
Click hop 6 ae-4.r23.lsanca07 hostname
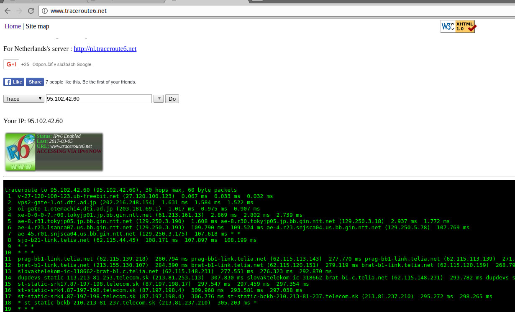click(74, 227)
